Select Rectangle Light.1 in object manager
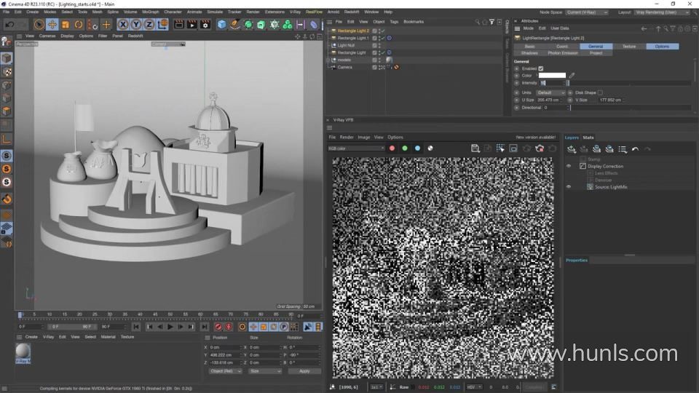 [x=352, y=38]
